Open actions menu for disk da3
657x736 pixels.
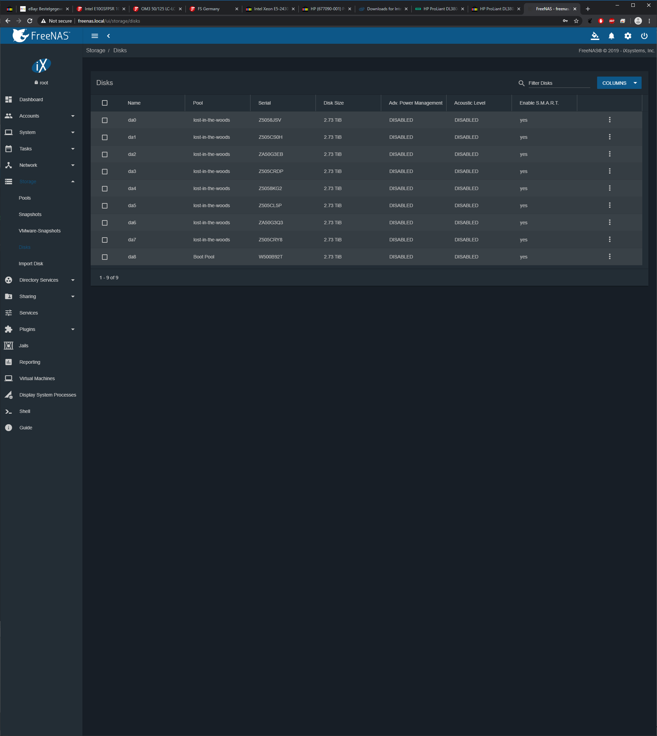610,171
